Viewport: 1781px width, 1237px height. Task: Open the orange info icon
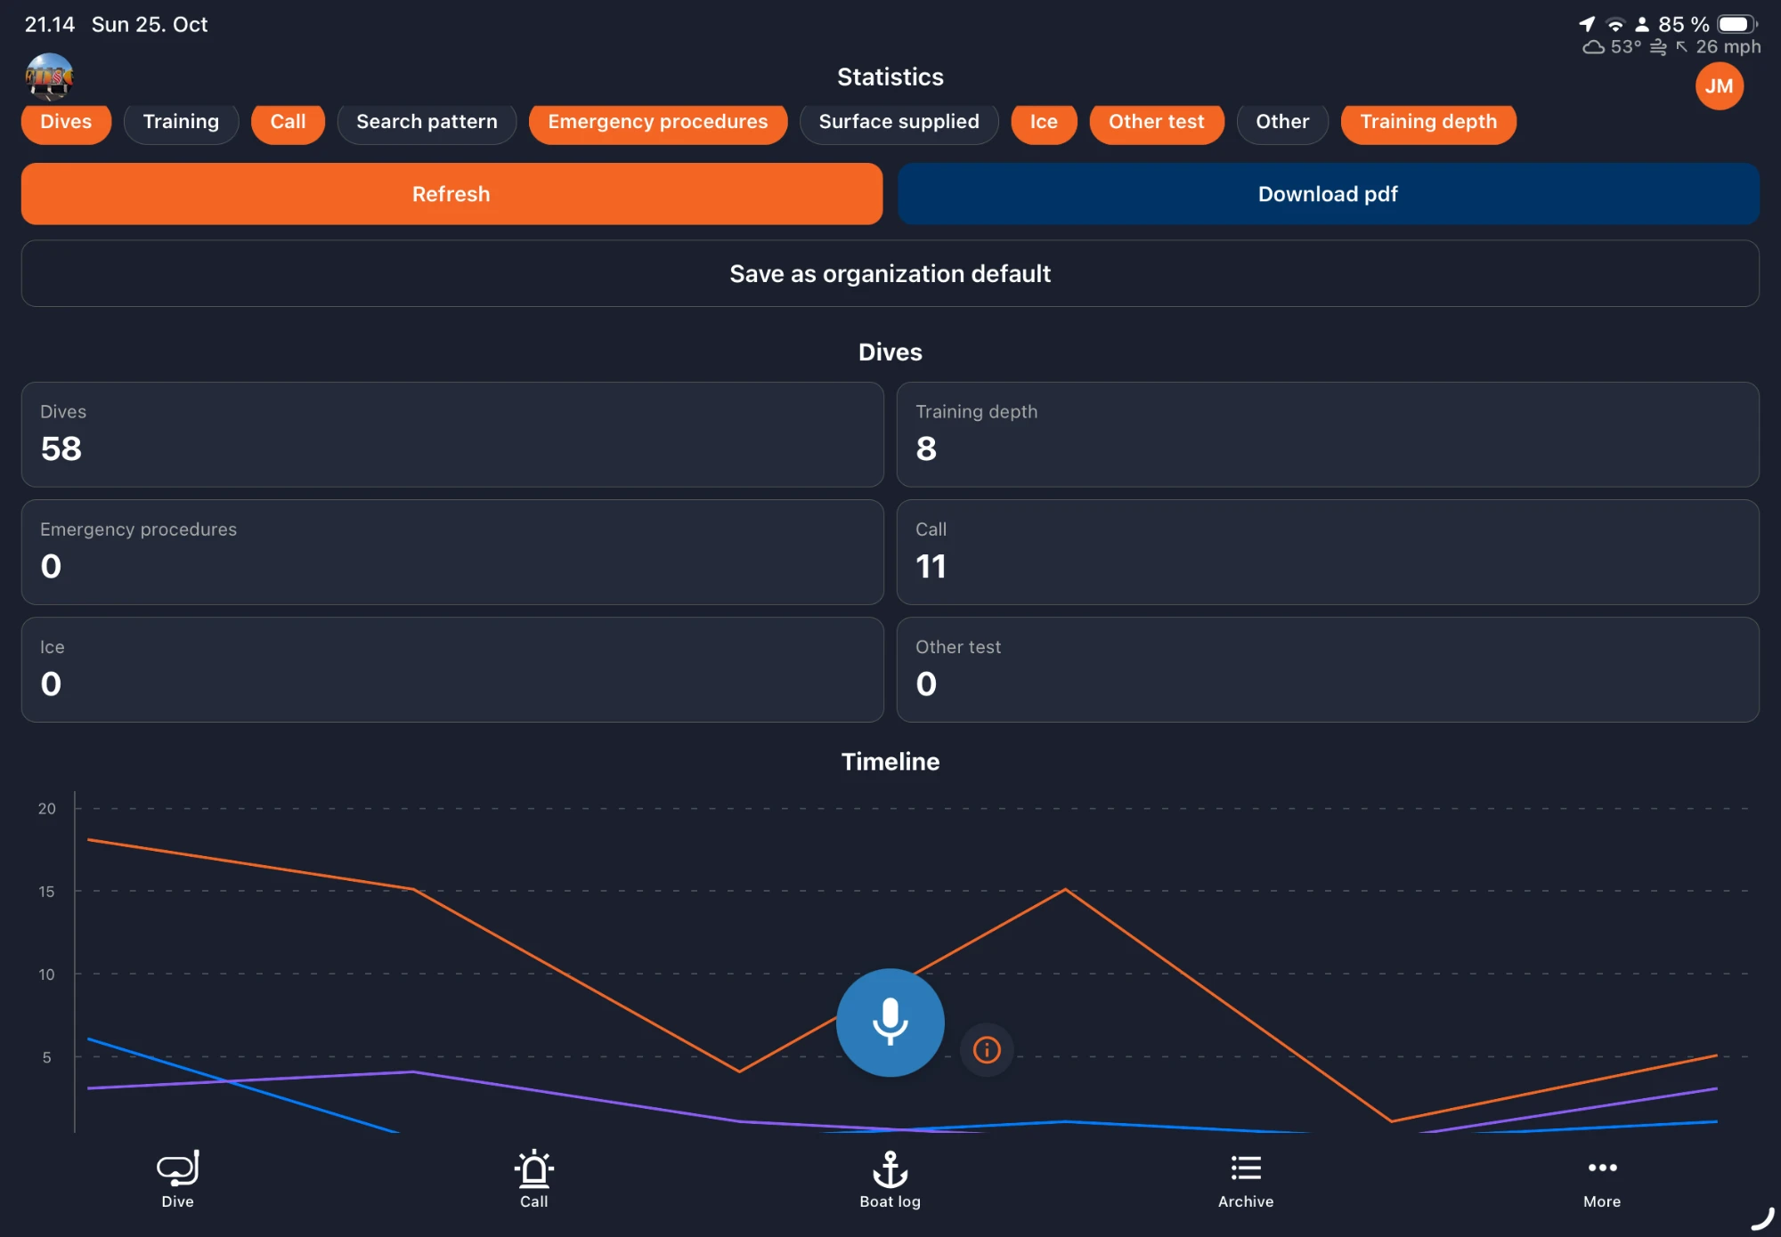987,1049
